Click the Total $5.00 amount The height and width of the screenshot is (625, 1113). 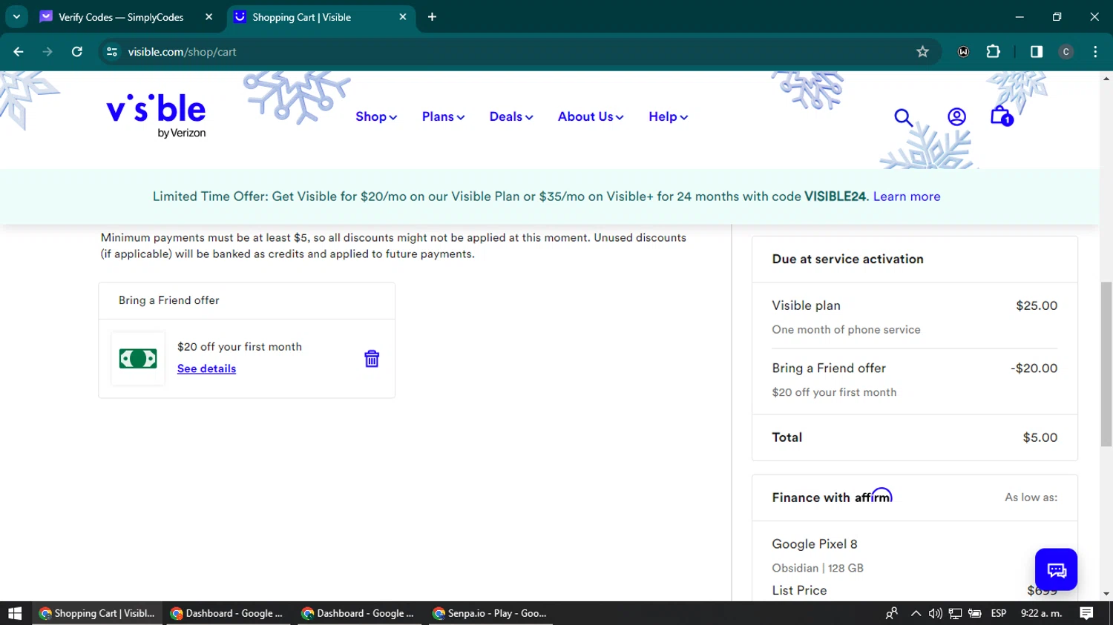pyautogui.click(x=1040, y=437)
